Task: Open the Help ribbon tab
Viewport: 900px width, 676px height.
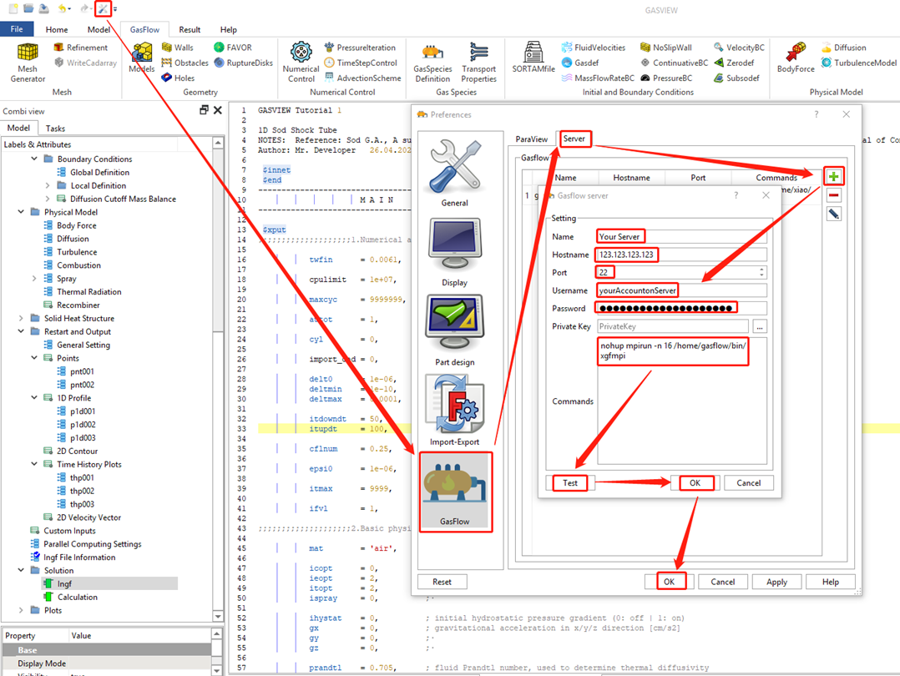Action: [x=229, y=29]
